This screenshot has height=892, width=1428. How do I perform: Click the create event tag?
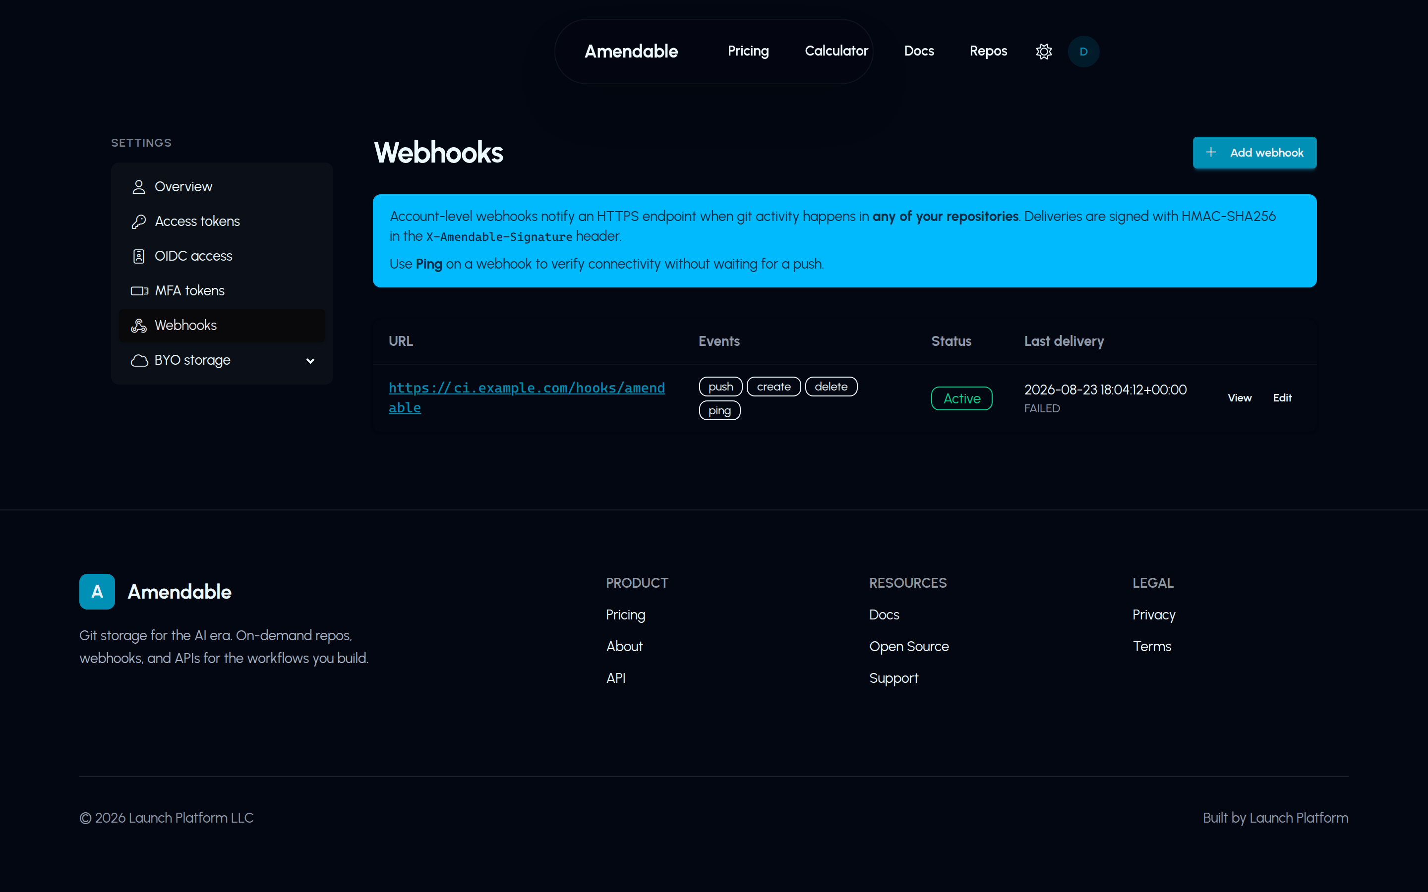(x=773, y=387)
